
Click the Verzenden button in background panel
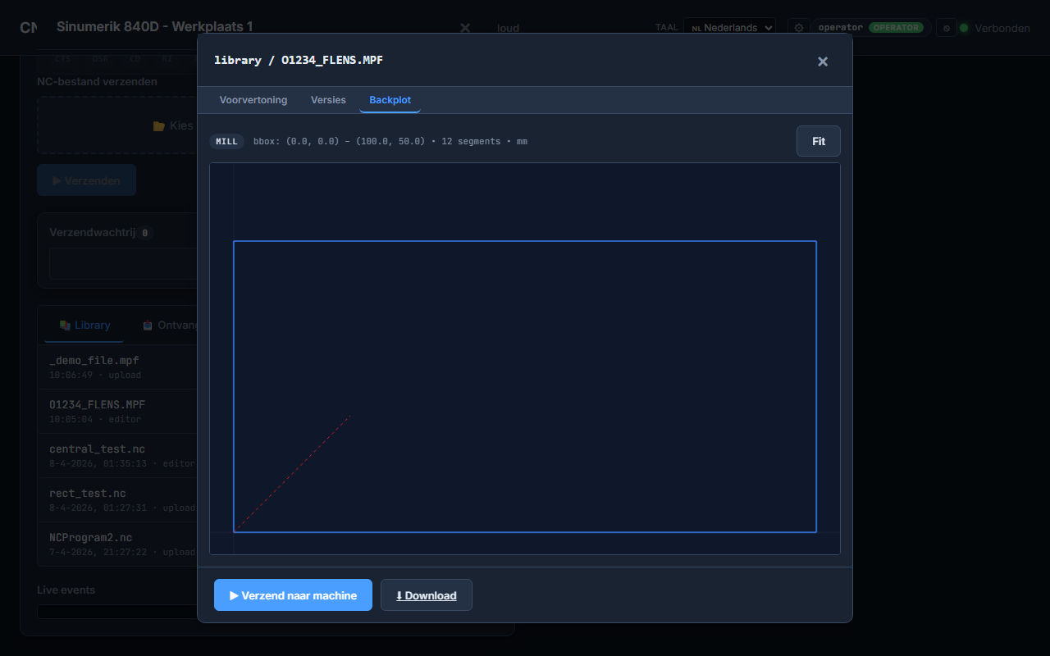pyautogui.click(x=86, y=180)
